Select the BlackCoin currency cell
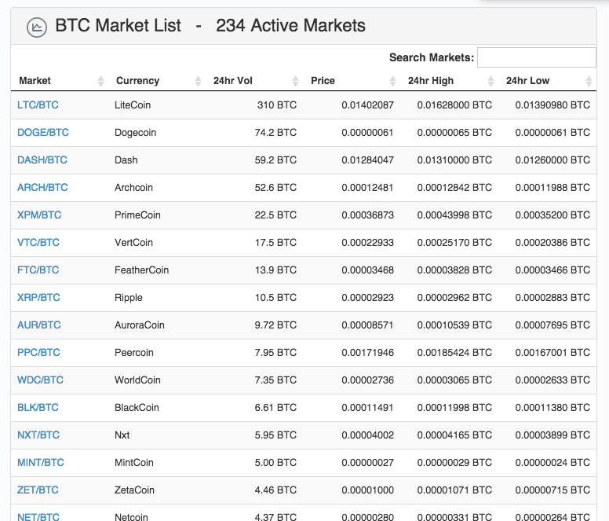The image size is (609, 521). pos(137,408)
